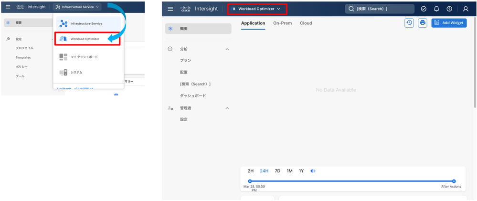The height and width of the screenshot is (201, 477).
Task: Open ダッシュボード under 分析
Action: 193,96
